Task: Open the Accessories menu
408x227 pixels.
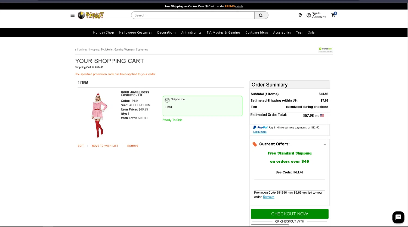Action: click(282, 32)
